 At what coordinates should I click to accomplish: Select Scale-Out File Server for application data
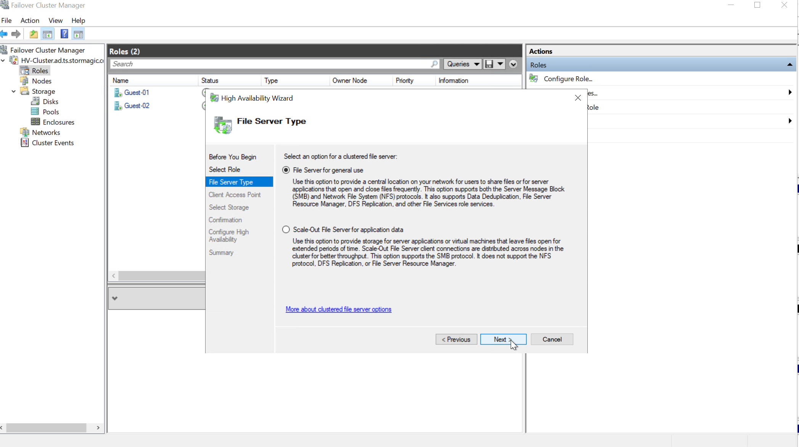[286, 229]
